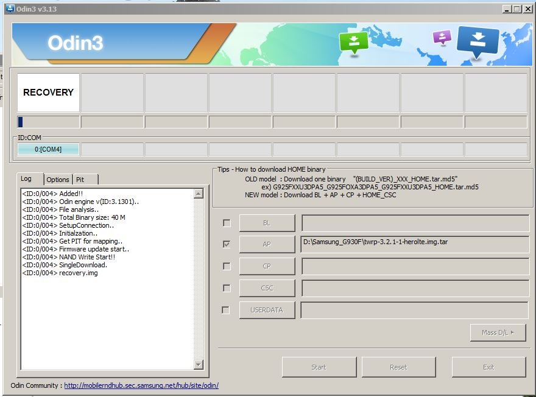
Task: Click log line 'Odin engine v(ID:3.1301)..'
Action: (x=80, y=202)
